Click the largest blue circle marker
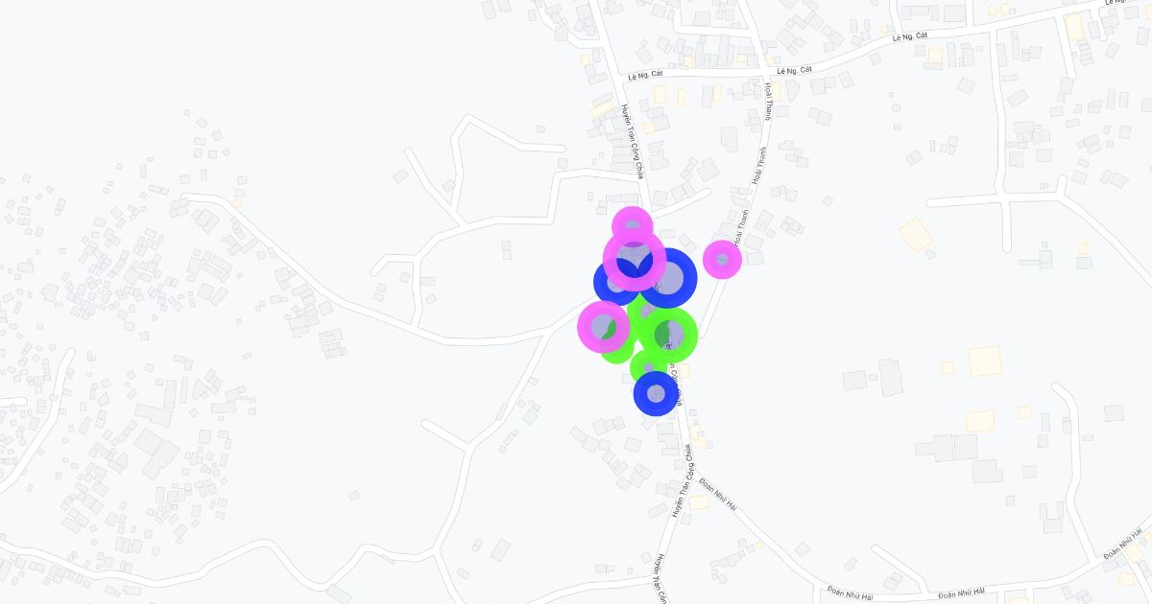This screenshot has width=1152, height=604. pyautogui.click(x=667, y=278)
